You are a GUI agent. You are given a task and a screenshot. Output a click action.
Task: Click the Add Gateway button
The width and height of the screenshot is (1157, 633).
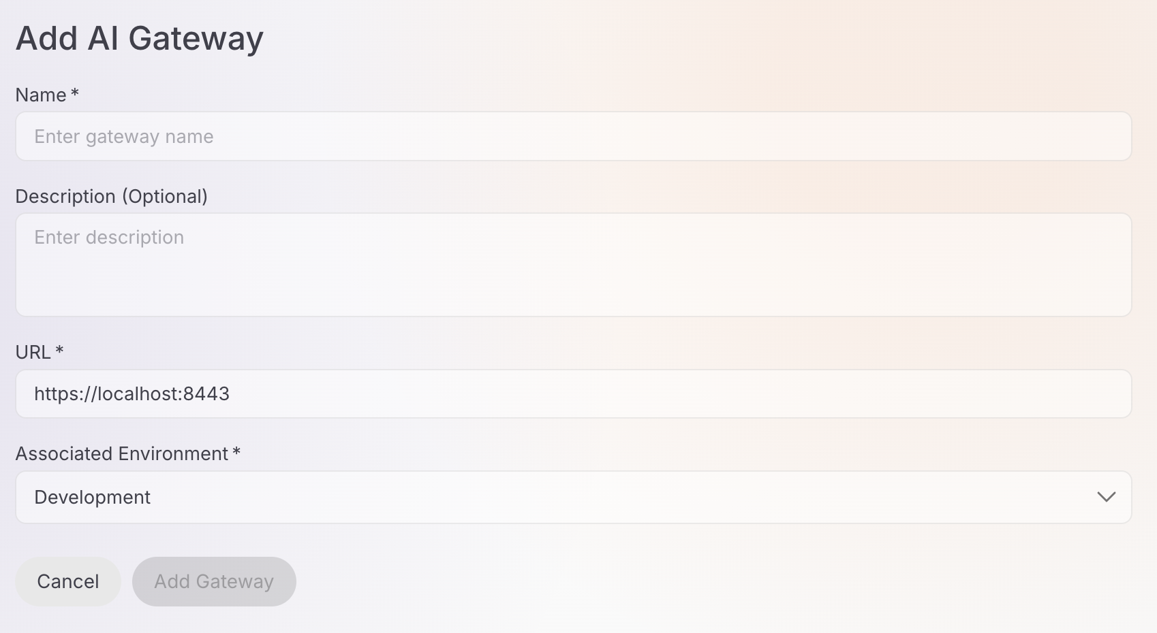(x=214, y=581)
